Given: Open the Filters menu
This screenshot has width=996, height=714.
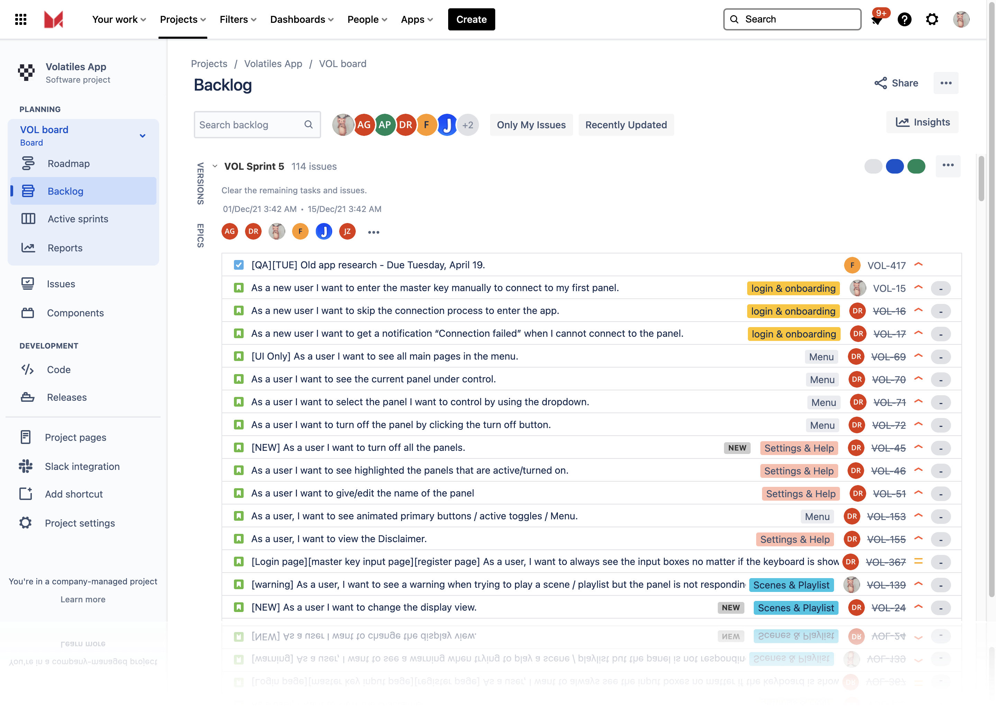Looking at the screenshot, I should pos(238,19).
